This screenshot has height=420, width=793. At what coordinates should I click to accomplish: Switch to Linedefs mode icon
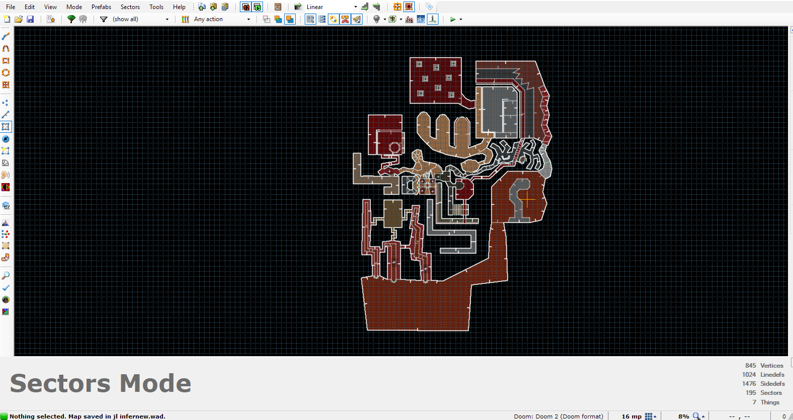click(x=6, y=115)
